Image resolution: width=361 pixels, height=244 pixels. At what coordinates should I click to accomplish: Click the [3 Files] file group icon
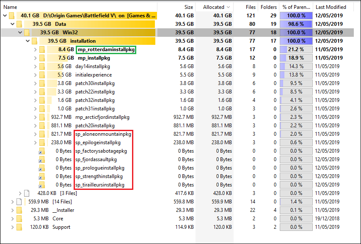coord(27,193)
